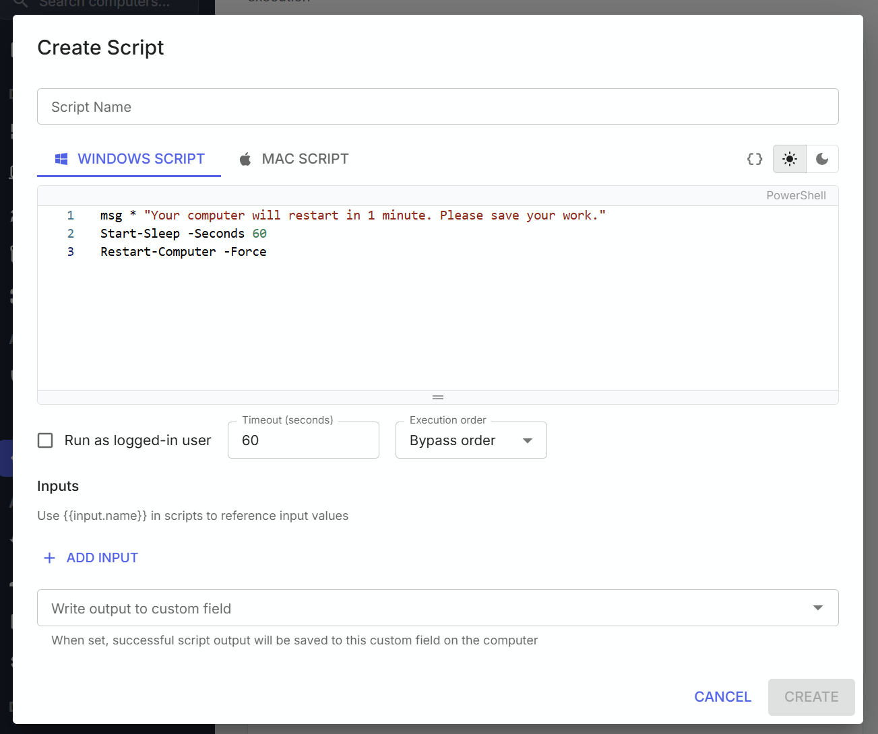
Task: Click the Timeout seconds field showing 60
Action: tap(303, 440)
